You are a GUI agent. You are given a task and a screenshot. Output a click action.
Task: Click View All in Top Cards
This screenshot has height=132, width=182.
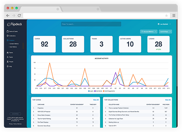[96, 100]
